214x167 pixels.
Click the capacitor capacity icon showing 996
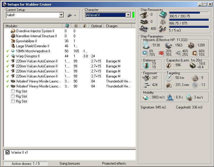(169, 65)
